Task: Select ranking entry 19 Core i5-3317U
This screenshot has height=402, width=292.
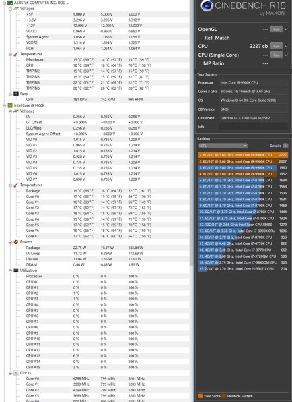Action: pyautogui.click(x=243, y=268)
